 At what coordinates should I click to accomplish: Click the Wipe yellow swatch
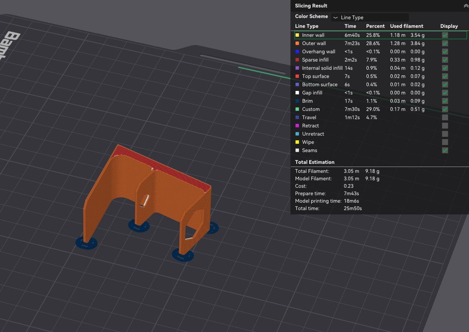297,142
